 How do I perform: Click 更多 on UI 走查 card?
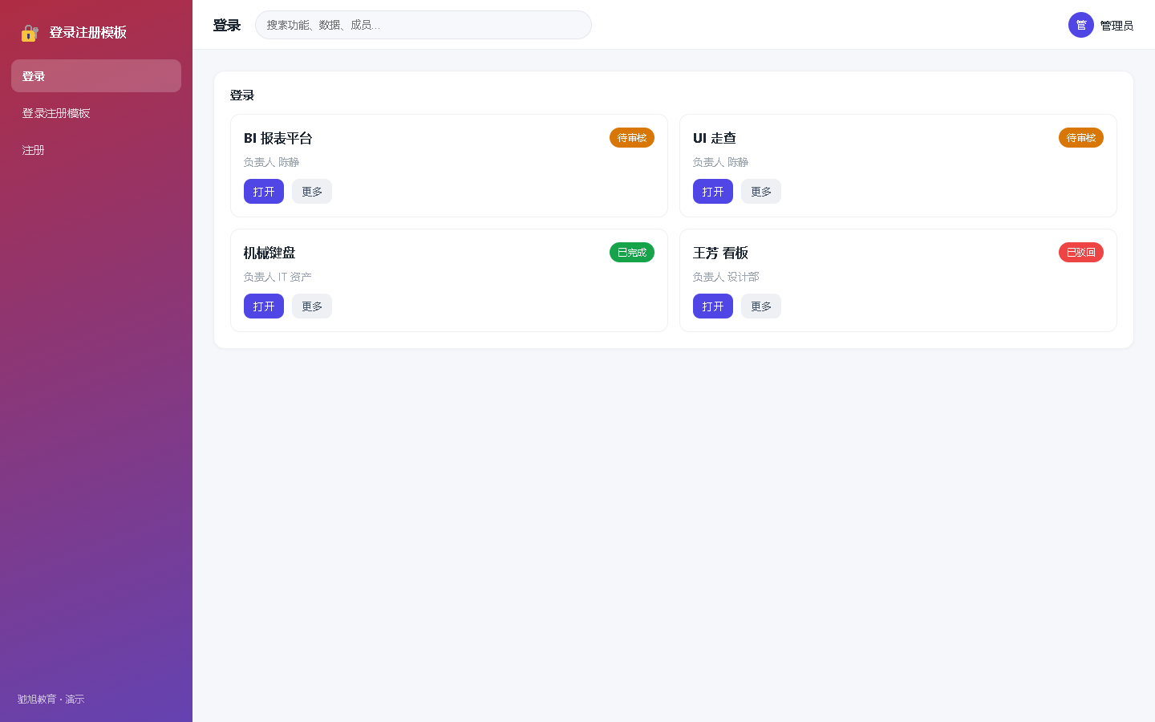pyautogui.click(x=761, y=192)
